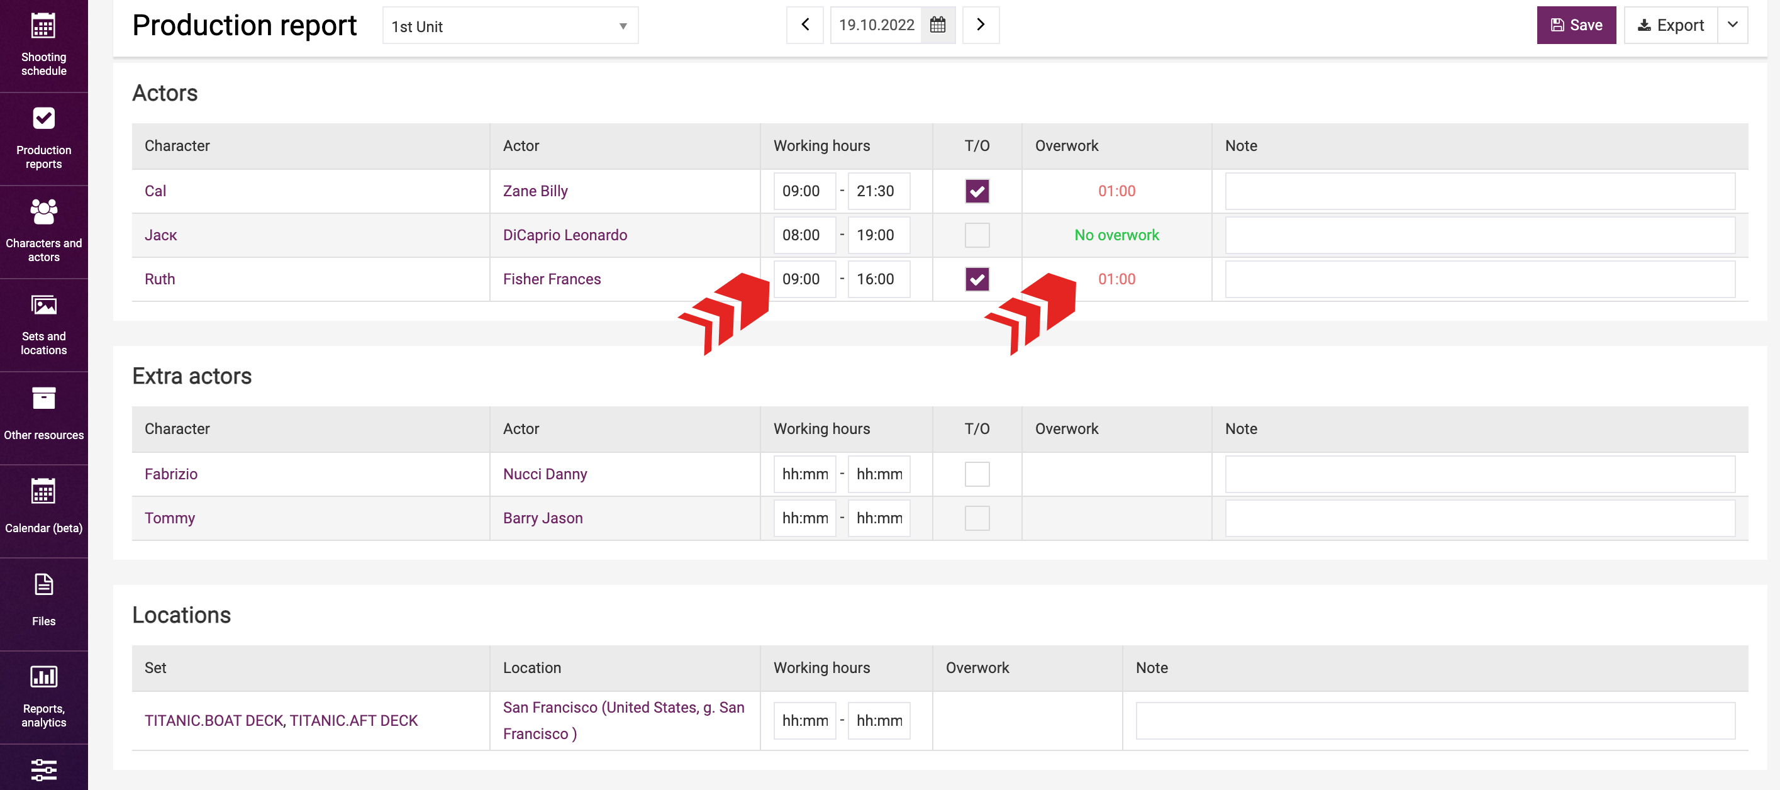Click the Note field for Tommy
1780x790 pixels.
click(1480, 518)
